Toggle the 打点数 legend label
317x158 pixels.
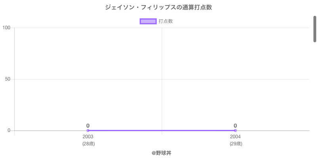(x=166, y=21)
